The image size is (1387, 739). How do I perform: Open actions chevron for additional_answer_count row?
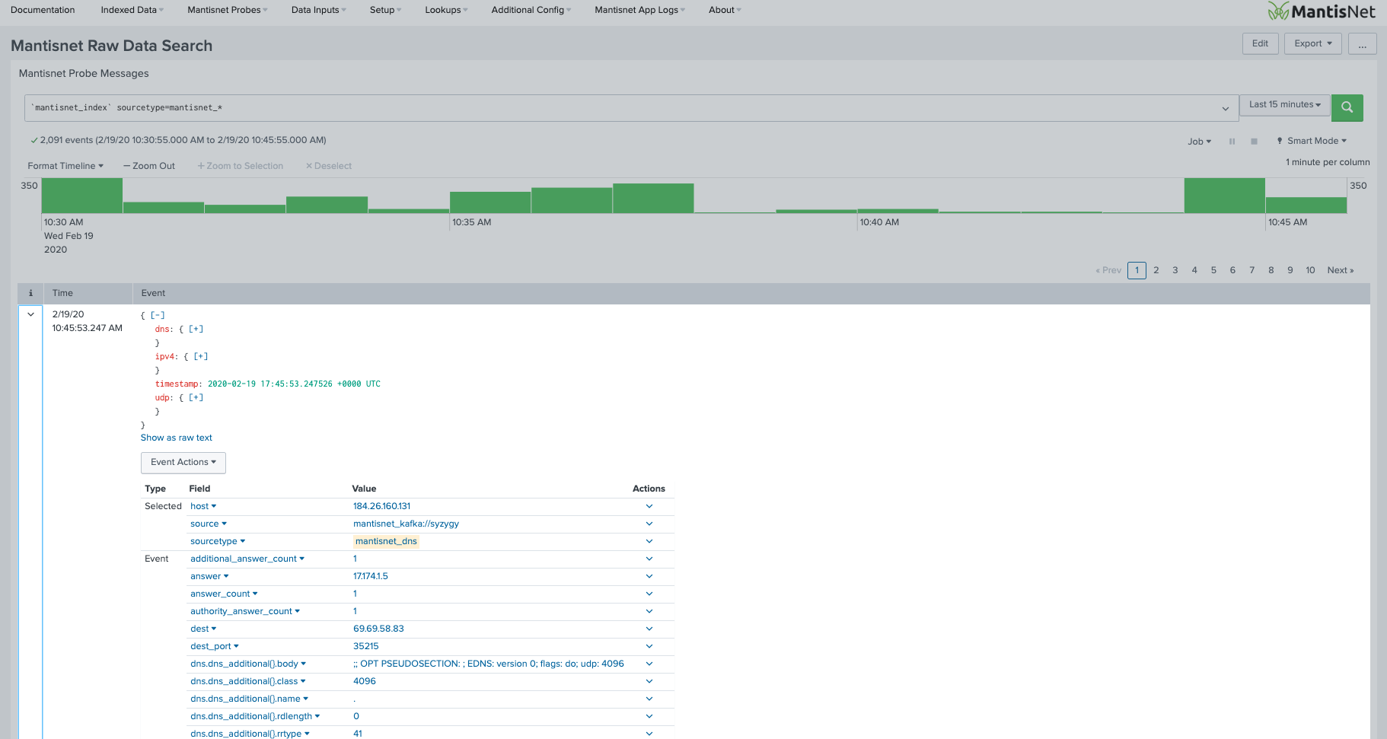tap(649, 559)
